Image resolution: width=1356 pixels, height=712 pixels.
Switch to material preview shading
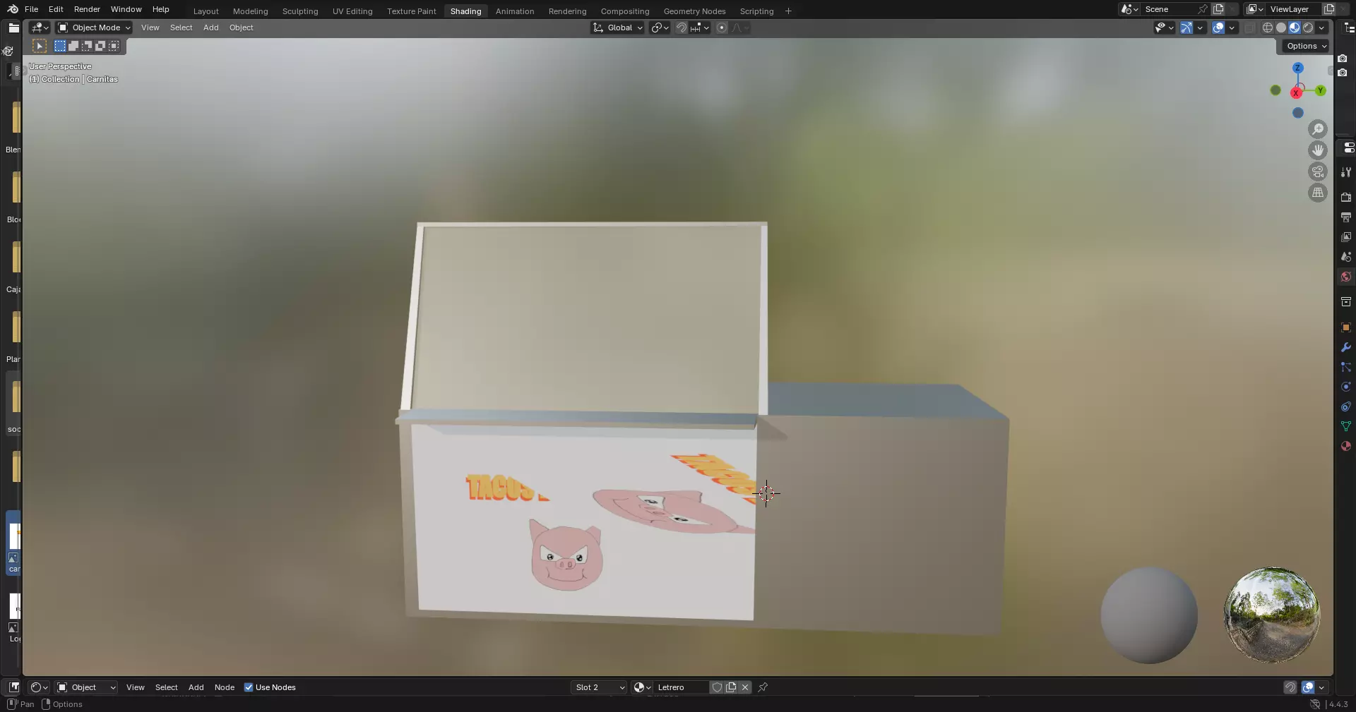[x=1295, y=28]
